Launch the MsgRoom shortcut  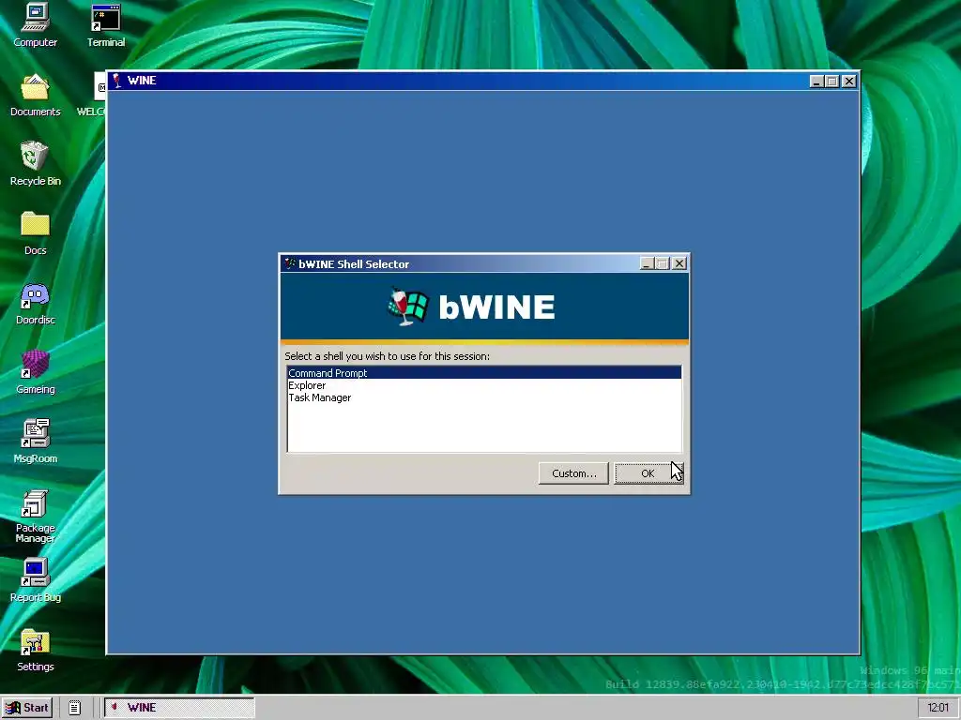pos(35,442)
